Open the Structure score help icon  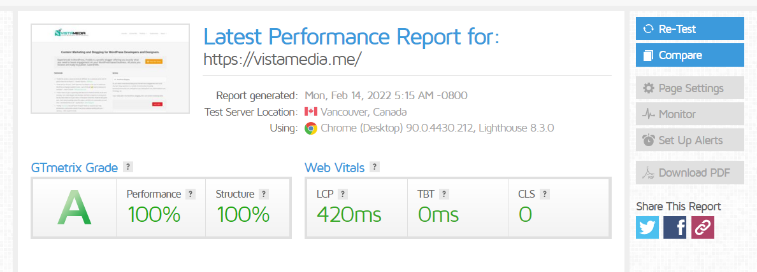pyautogui.click(x=264, y=194)
